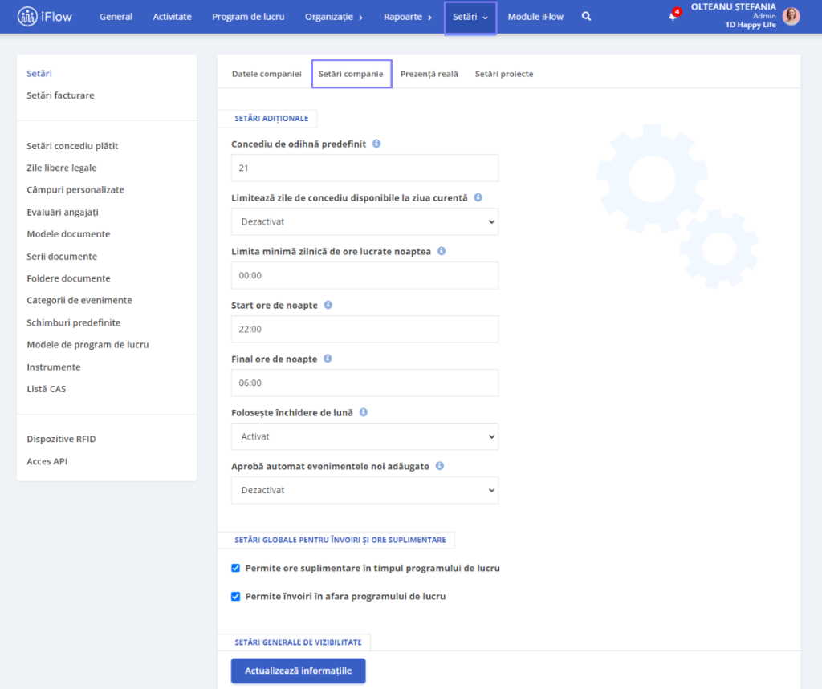The width and height of the screenshot is (822, 689).
Task: Open Foldere documente link
Action: coord(69,278)
